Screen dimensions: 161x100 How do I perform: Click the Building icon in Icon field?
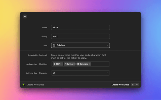(54, 45)
